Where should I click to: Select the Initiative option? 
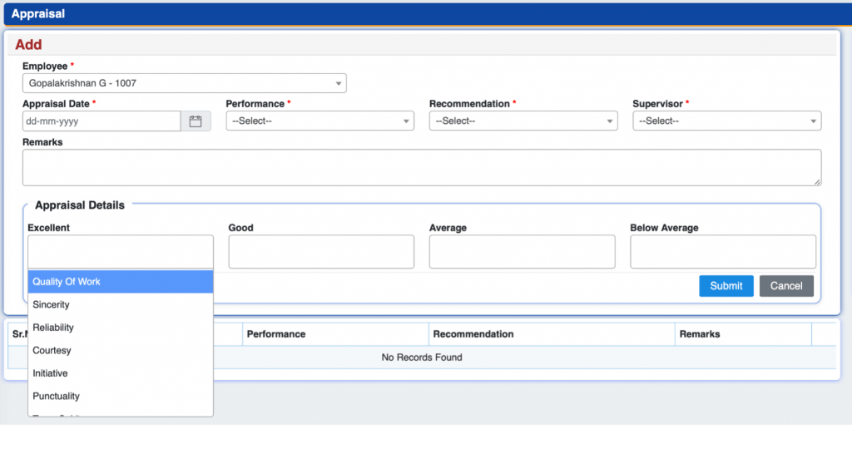point(50,373)
